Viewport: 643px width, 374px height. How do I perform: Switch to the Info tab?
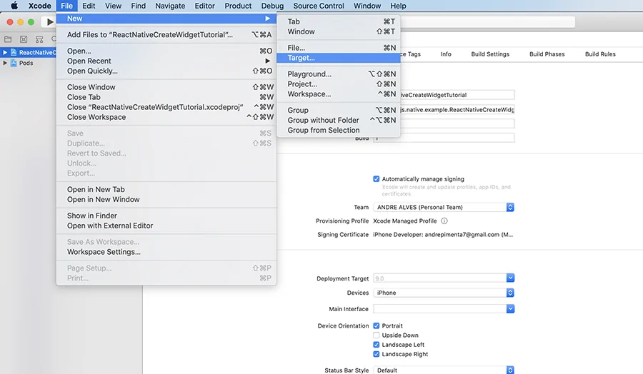click(446, 54)
